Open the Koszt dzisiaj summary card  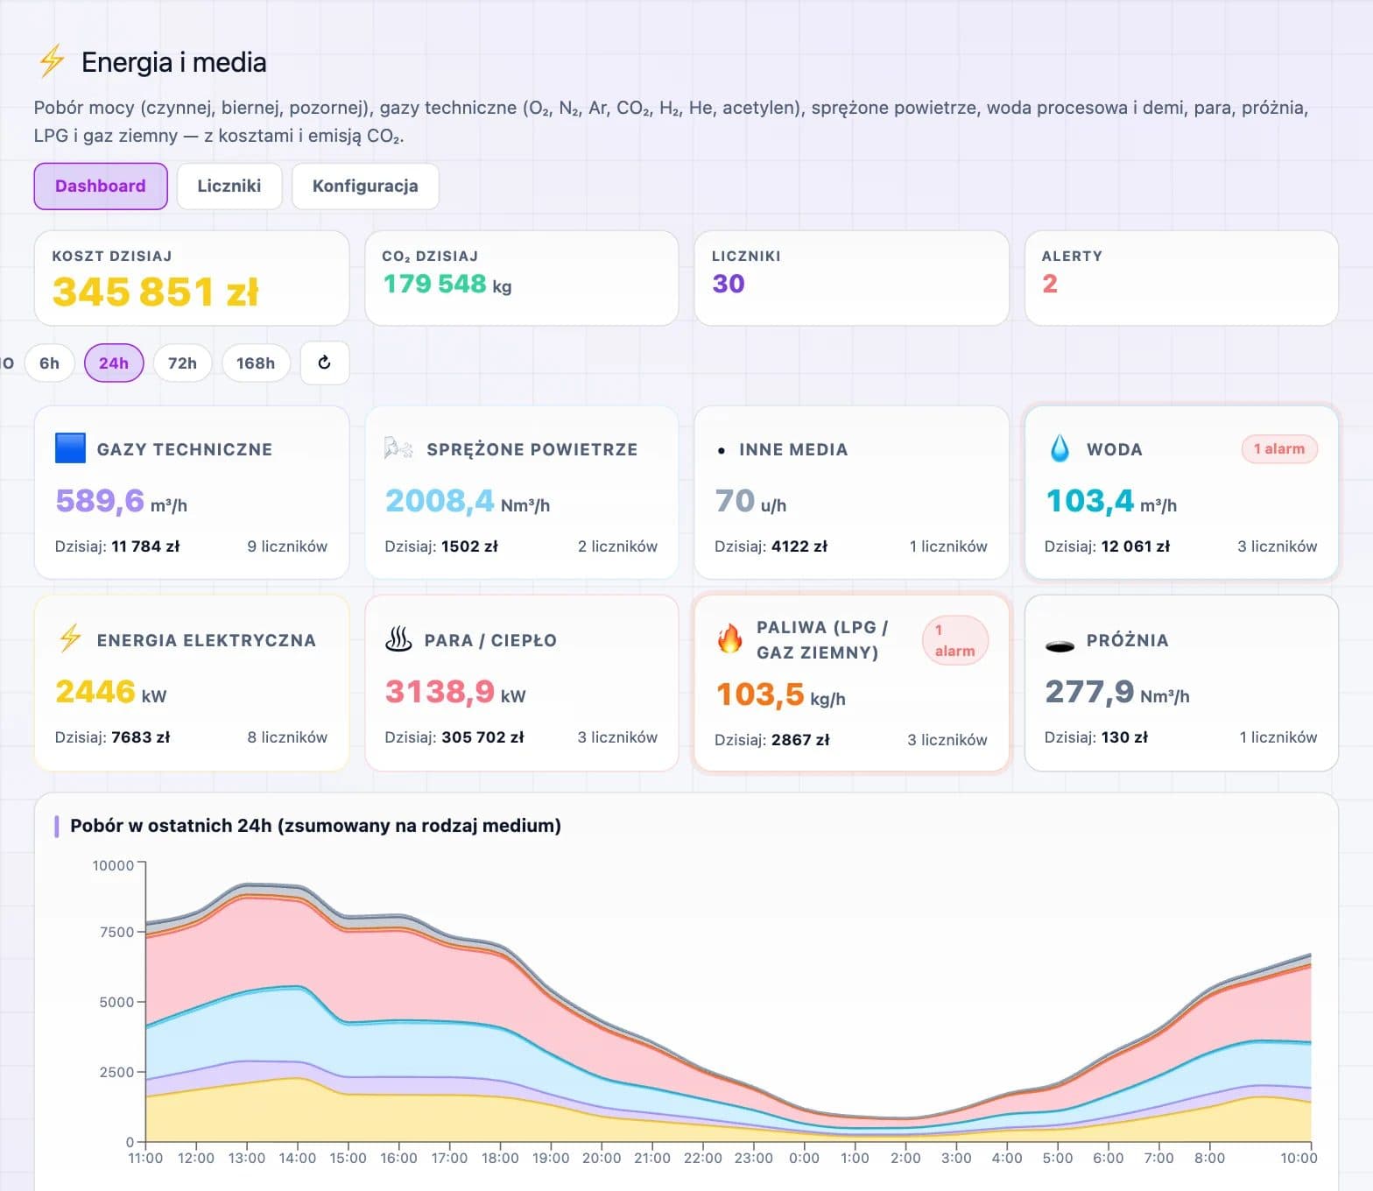[192, 278]
